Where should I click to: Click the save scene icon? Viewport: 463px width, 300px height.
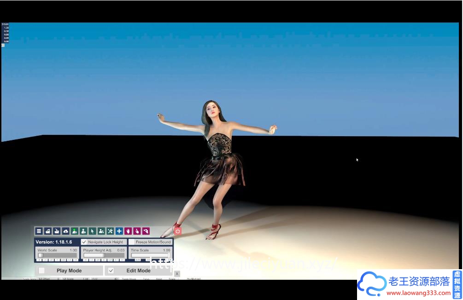[56, 231]
